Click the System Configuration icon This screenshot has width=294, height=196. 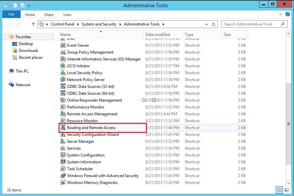tap(63, 155)
